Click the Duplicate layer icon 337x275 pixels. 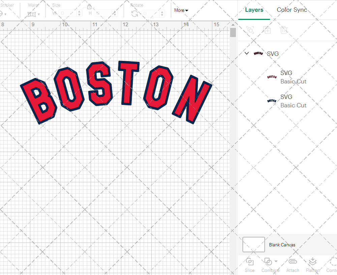tap(267, 30)
